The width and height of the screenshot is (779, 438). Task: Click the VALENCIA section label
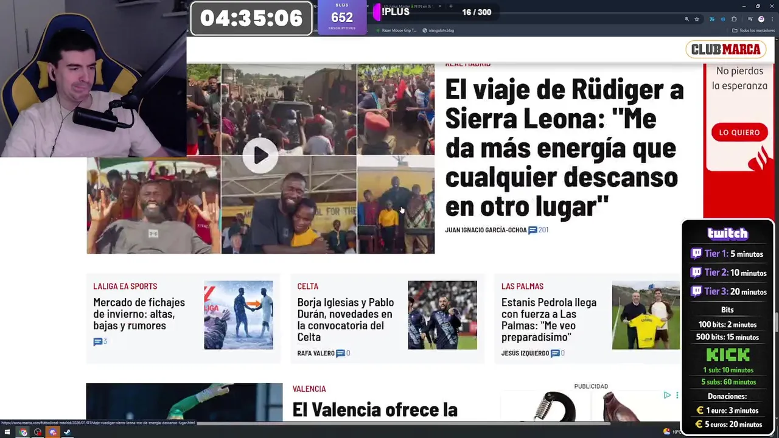coord(309,389)
